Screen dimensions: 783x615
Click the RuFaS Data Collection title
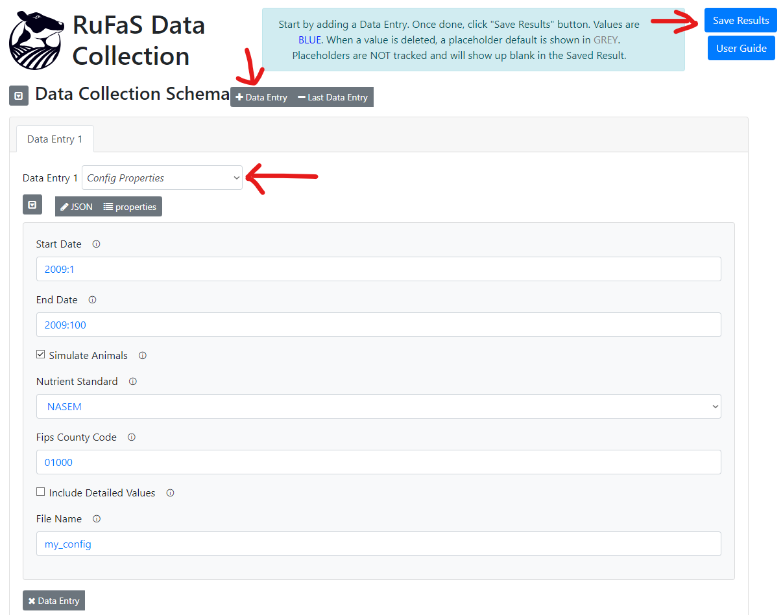coord(139,40)
